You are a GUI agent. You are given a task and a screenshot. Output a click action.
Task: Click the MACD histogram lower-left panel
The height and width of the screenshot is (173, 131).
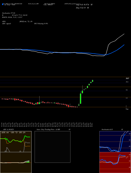16,163
